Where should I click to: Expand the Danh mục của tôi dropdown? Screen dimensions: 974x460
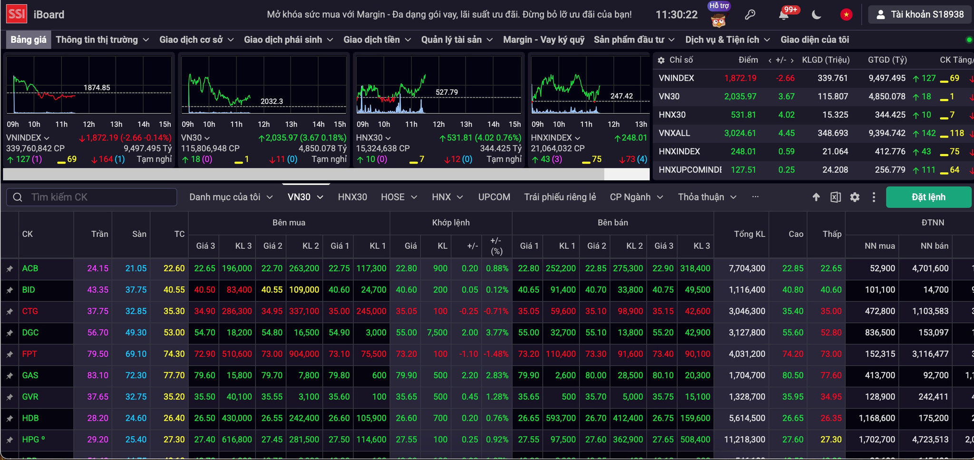[231, 197]
